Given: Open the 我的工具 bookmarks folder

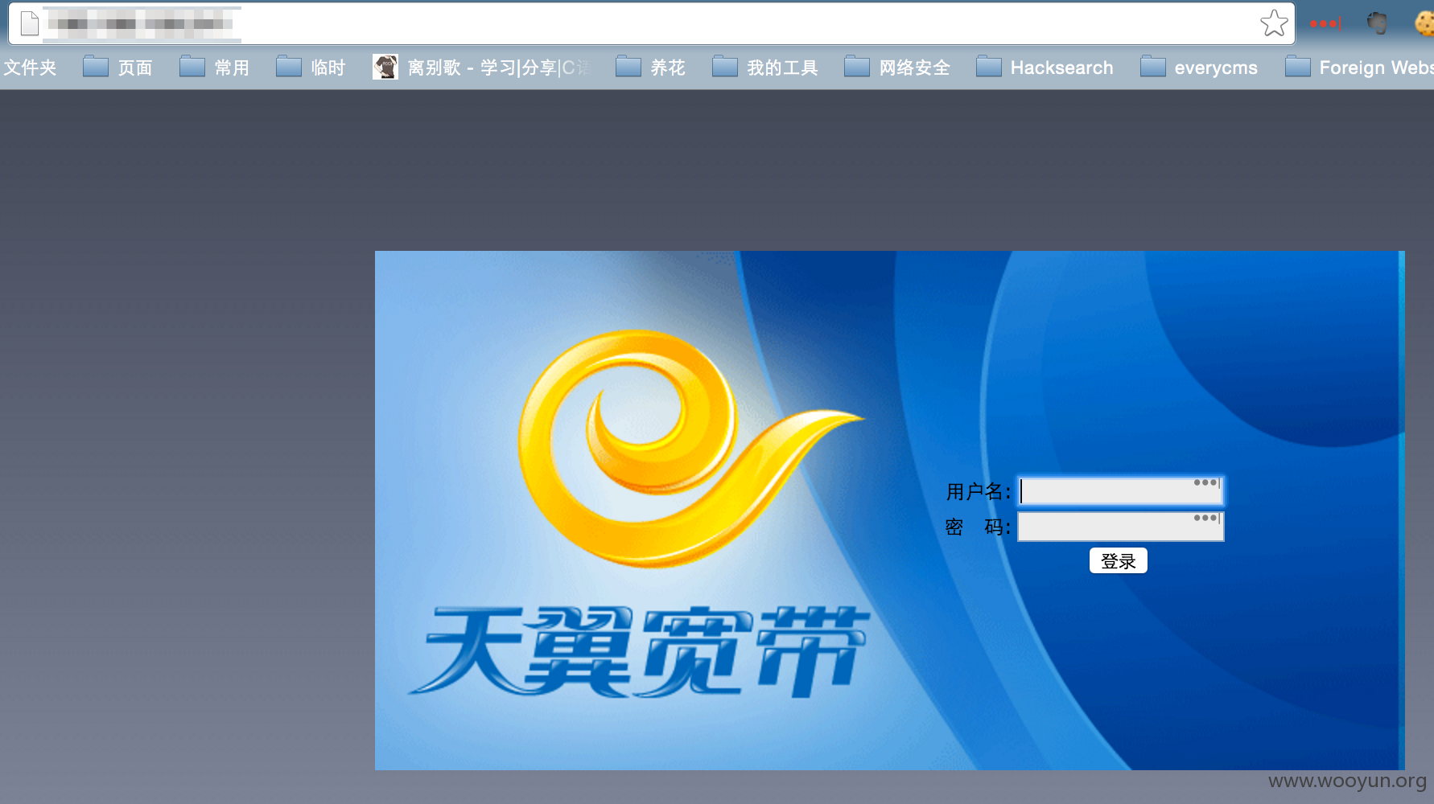Looking at the screenshot, I should tap(765, 67).
